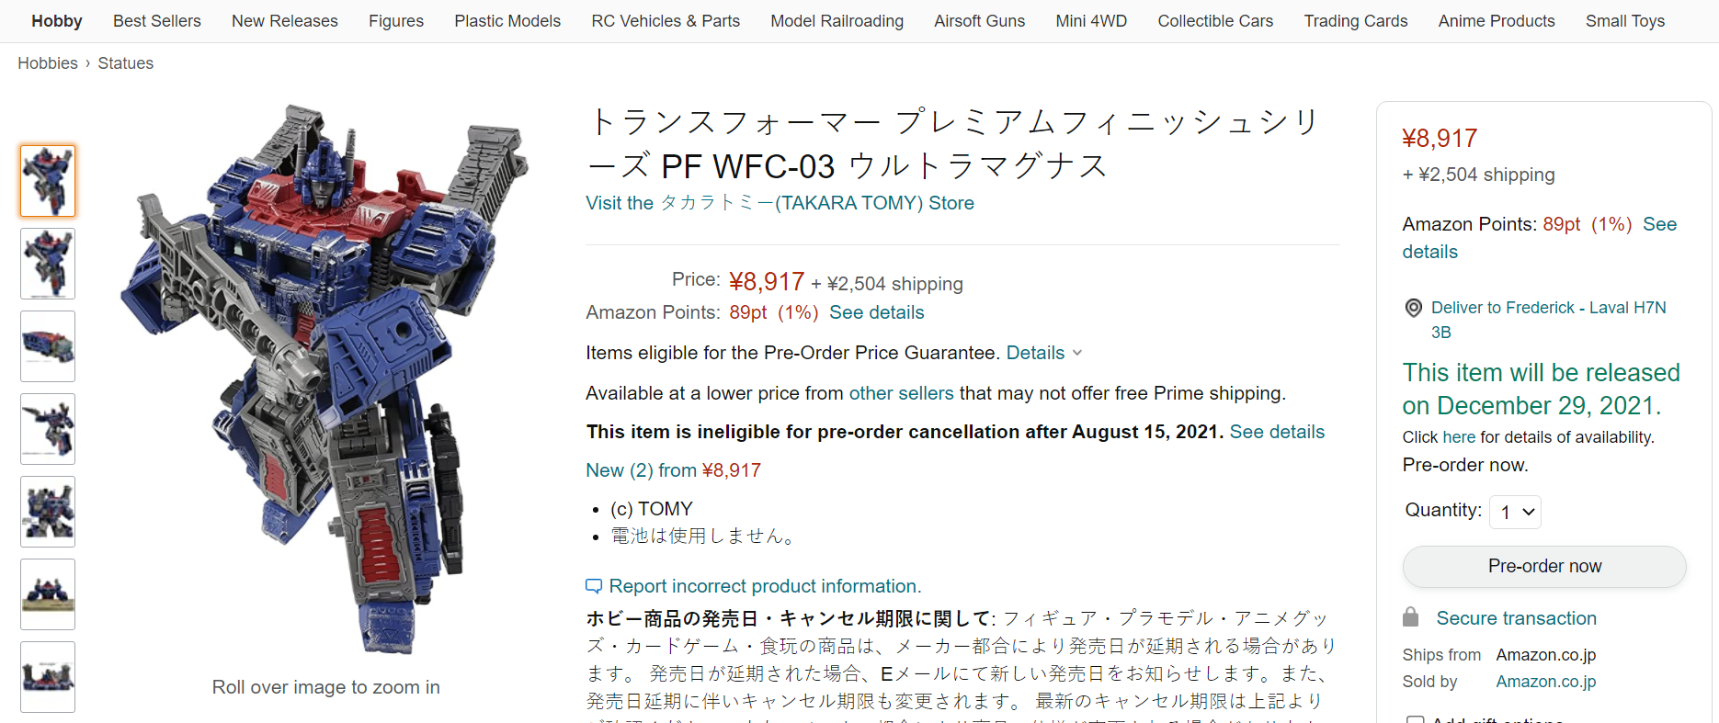
Task: Visit the TAKARA TOMY Store link
Action: pos(780,203)
